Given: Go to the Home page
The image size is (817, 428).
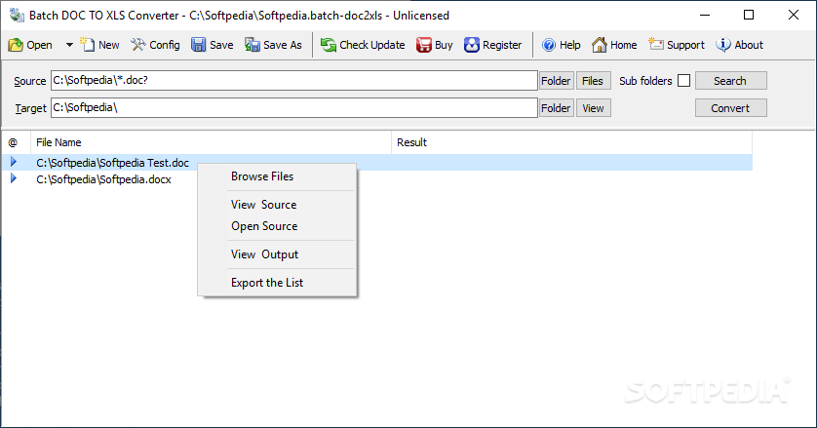Looking at the screenshot, I should coord(614,45).
